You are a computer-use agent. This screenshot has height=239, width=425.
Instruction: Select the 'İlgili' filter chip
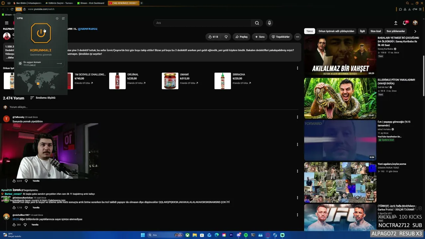(362, 31)
